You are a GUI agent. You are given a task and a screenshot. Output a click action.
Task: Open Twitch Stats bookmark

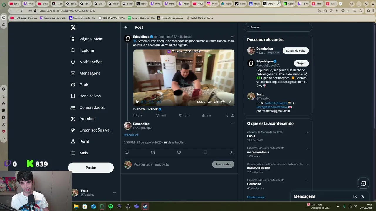pos(200,18)
